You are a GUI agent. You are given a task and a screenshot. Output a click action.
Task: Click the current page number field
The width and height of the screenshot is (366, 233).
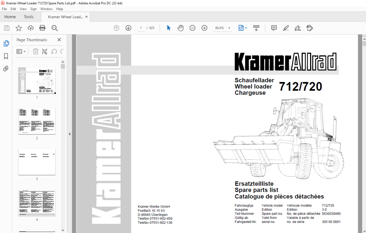141,28
